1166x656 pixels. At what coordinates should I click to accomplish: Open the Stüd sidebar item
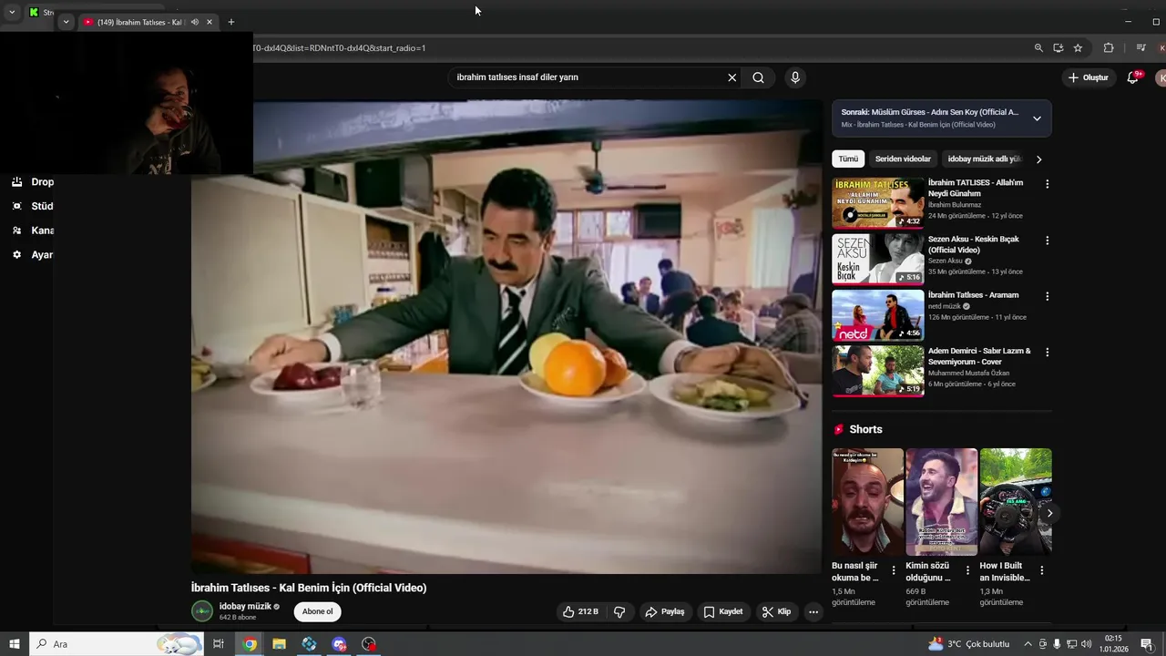pos(32,206)
